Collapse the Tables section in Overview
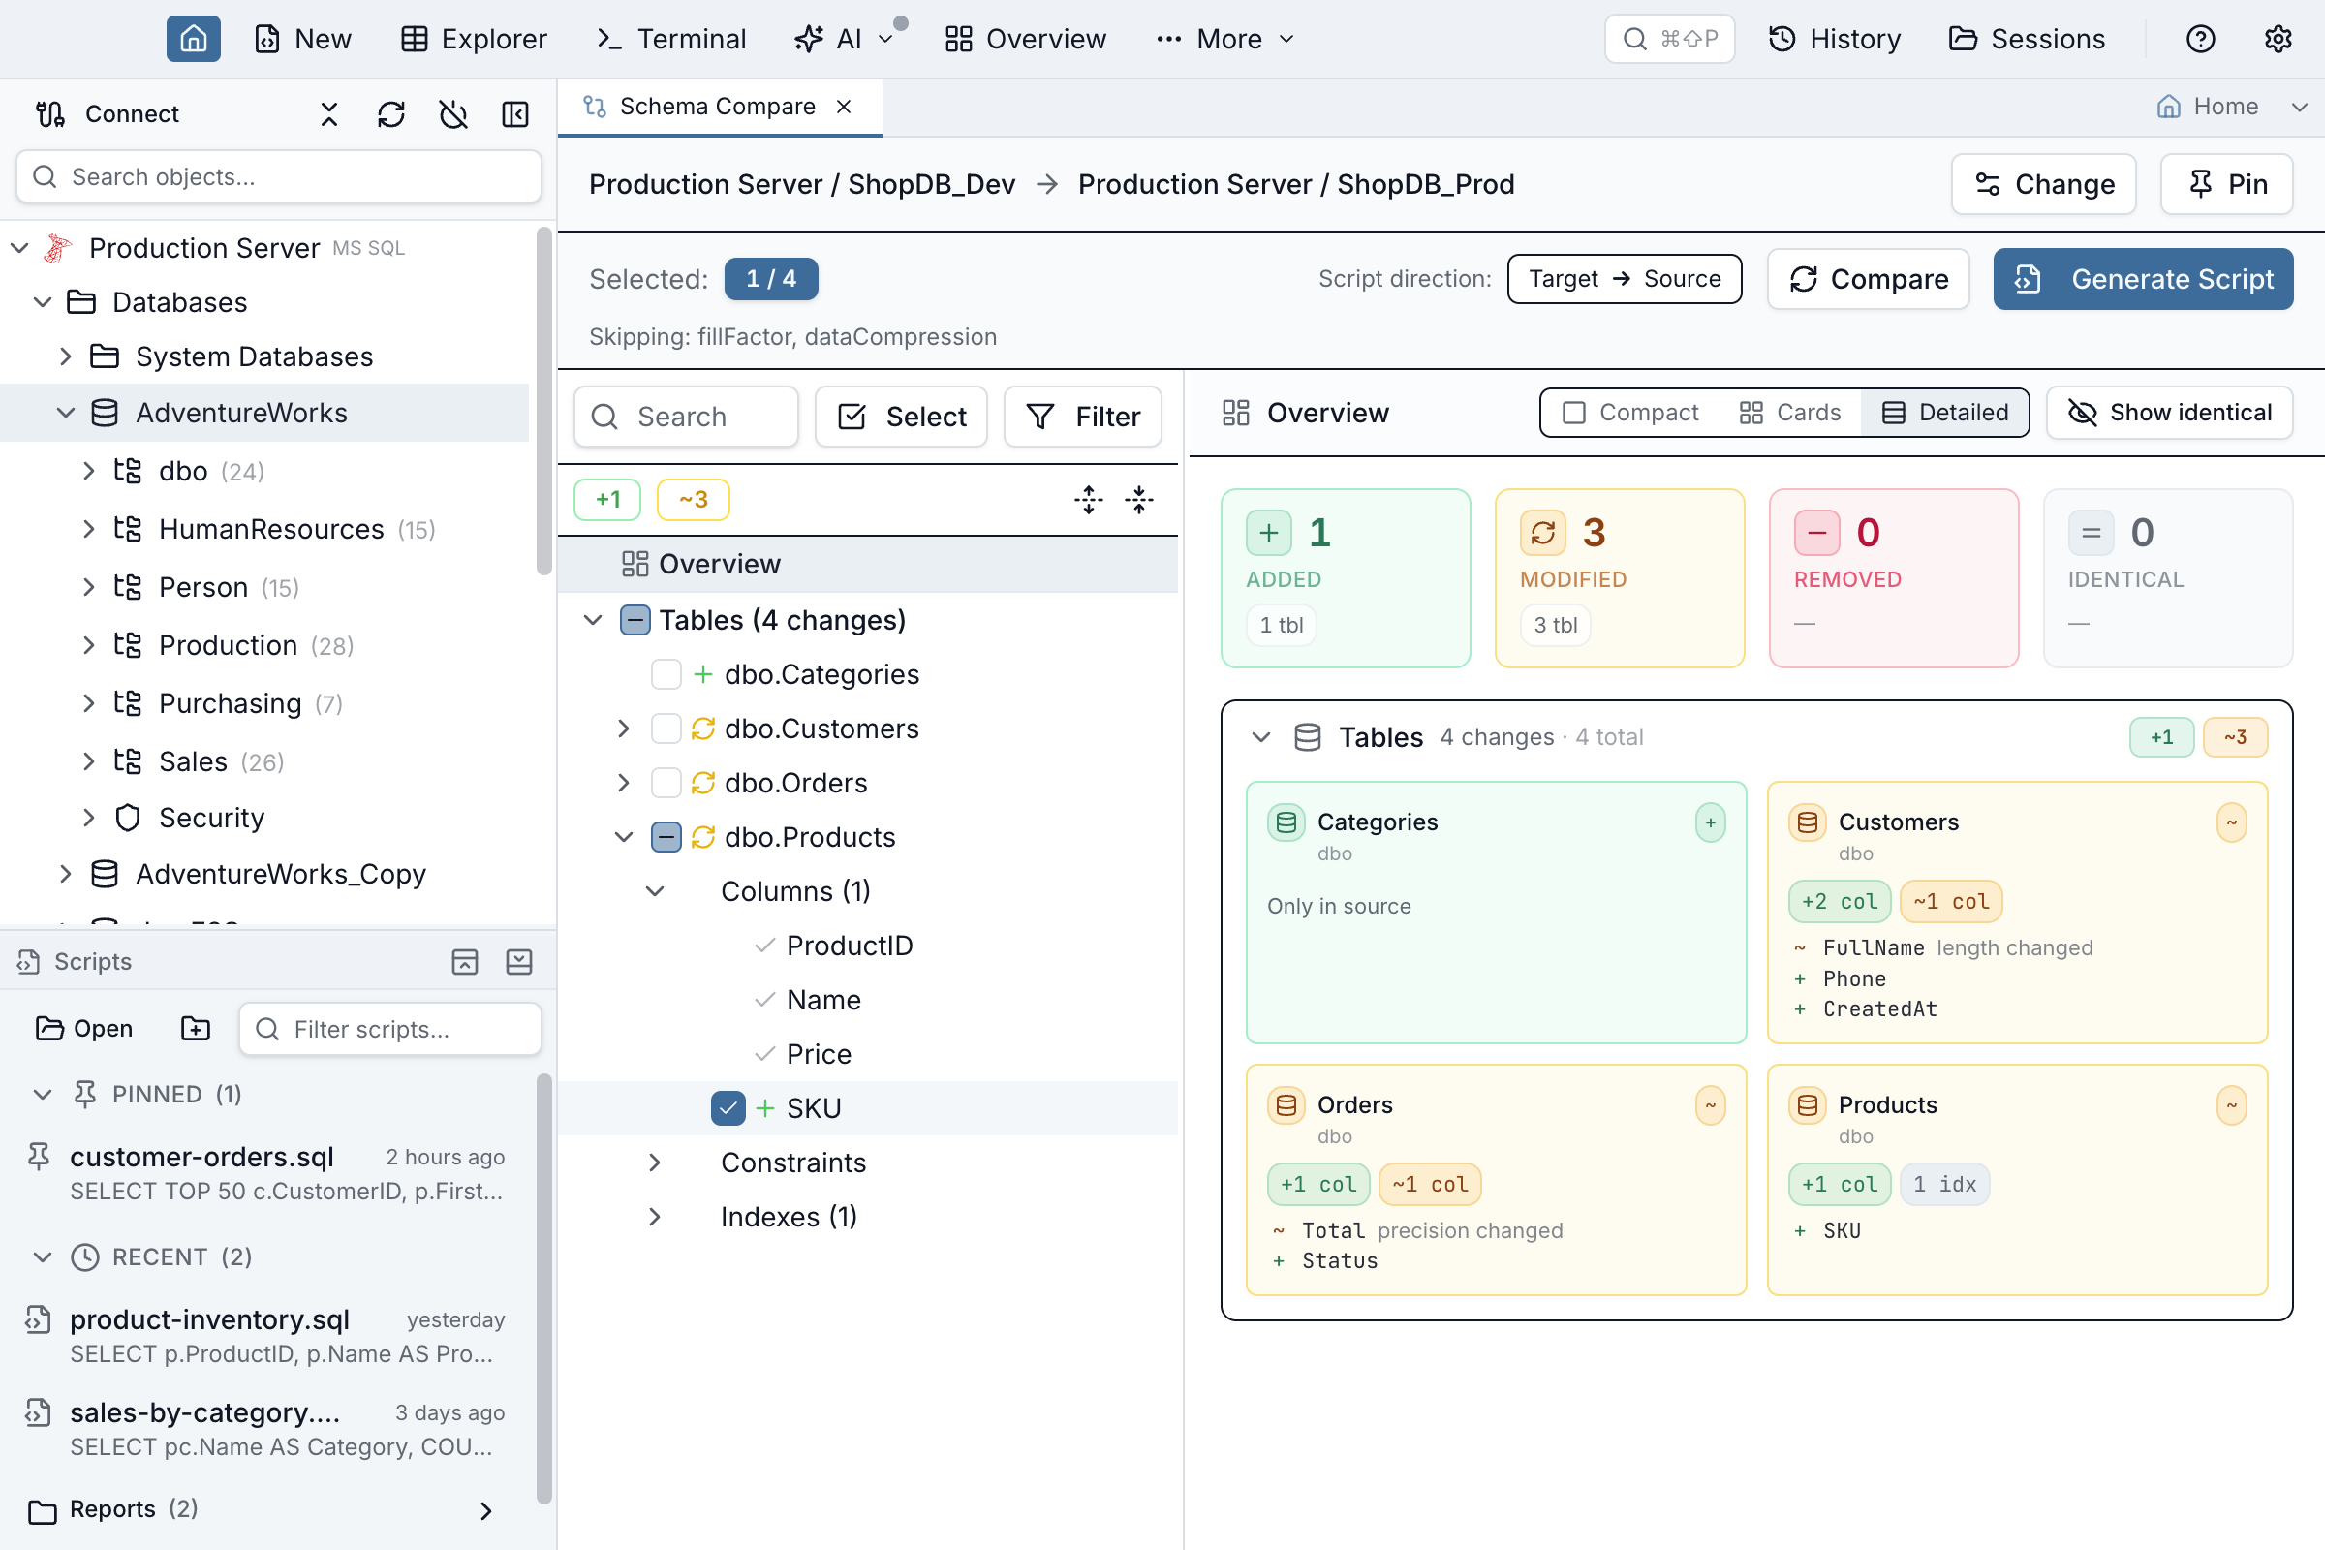The width and height of the screenshot is (2325, 1550). pyautogui.click(x=1261, y=737)
